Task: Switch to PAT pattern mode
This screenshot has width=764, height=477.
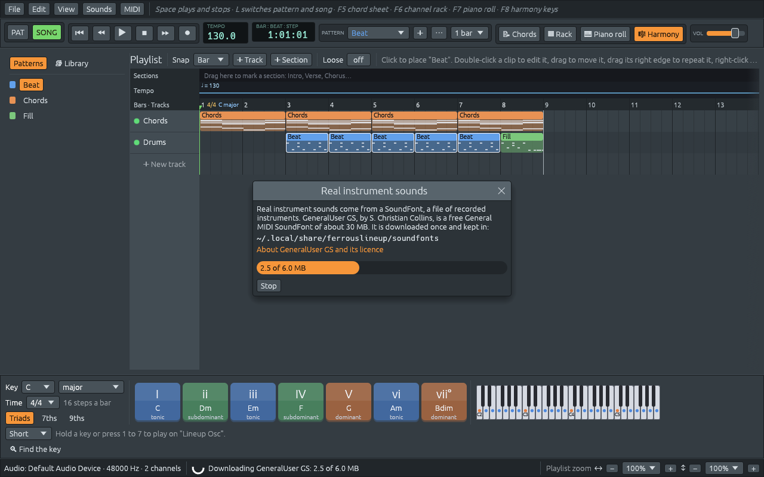Action: point(18,32)
